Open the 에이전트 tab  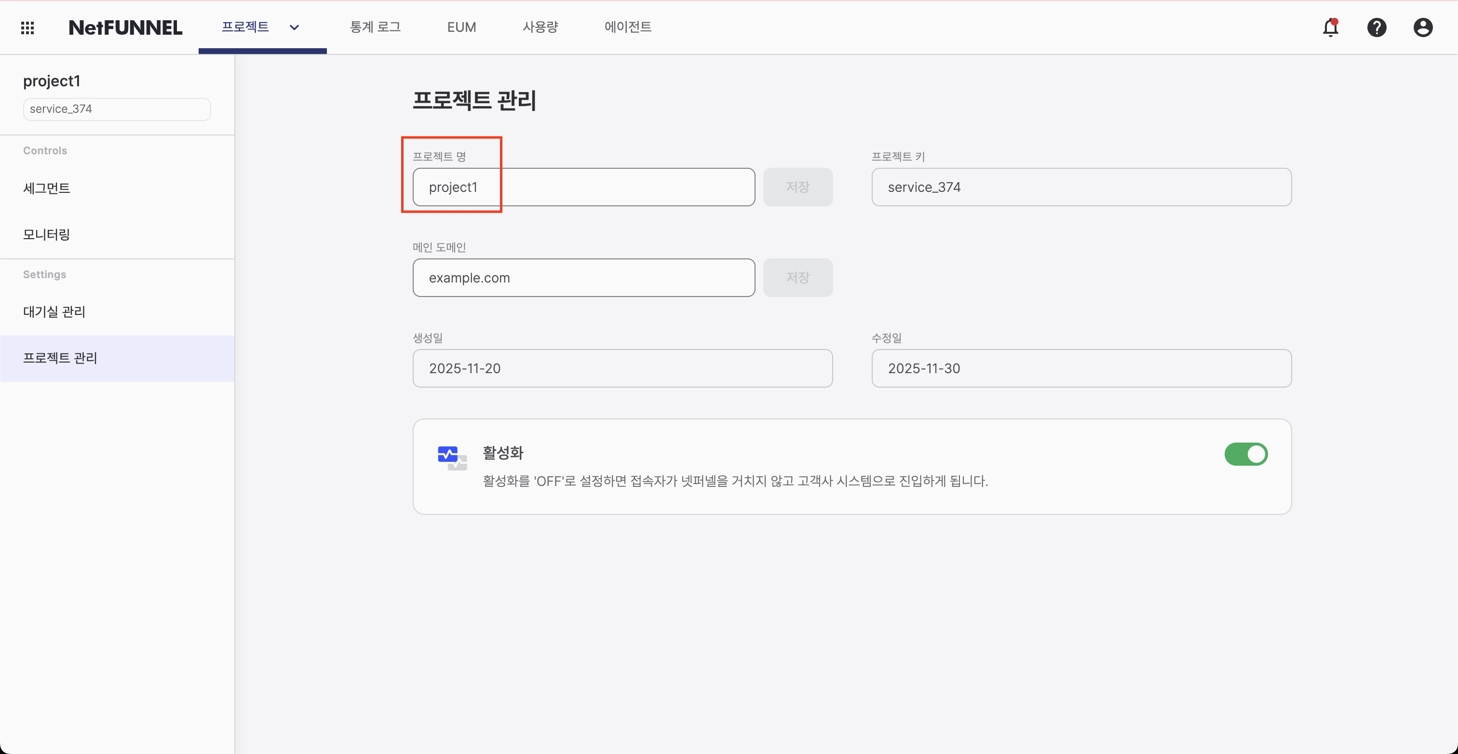click(x=628, y=27)
